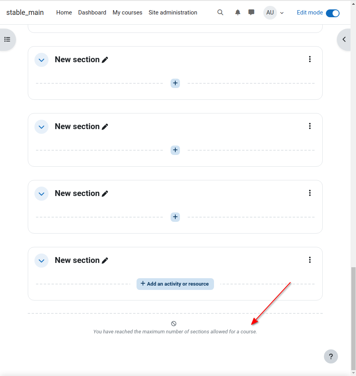Edit name of last New section via pencil icon
Viewport: 356px width, 376px height.
(105, 261)
